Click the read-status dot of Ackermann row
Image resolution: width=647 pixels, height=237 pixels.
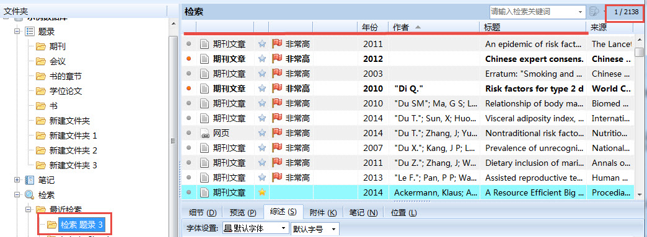pyautogui.click(x=189, y=192)
